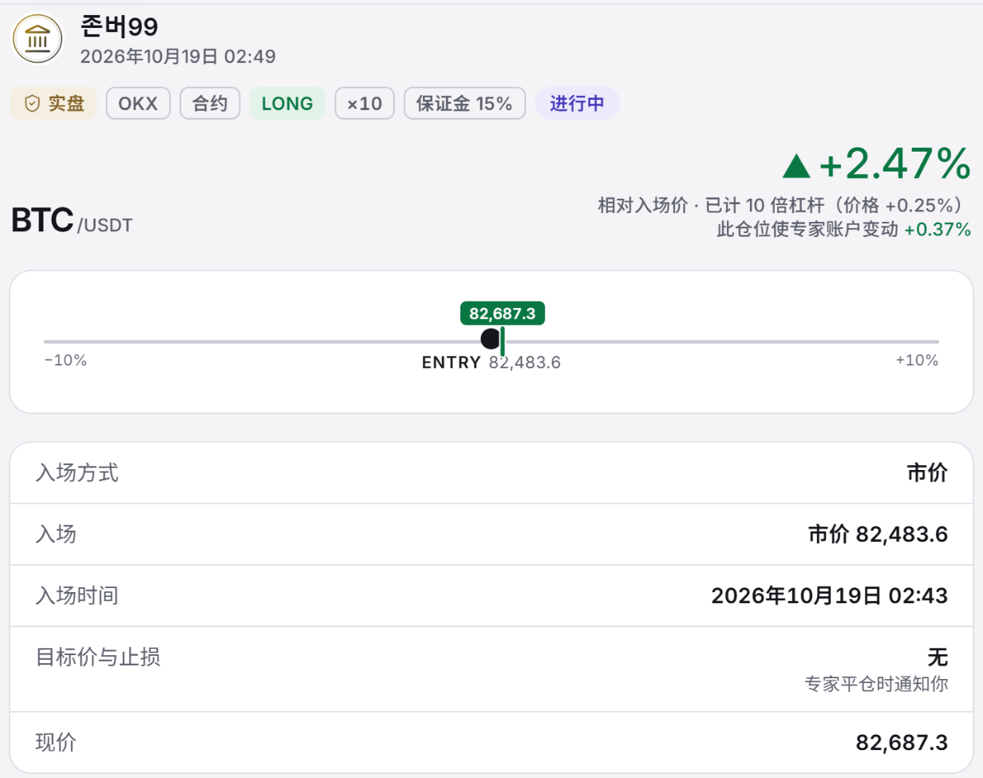
Task: Click the 市价 value in the 入场方式 row
Action: click(x=927, y=473)
